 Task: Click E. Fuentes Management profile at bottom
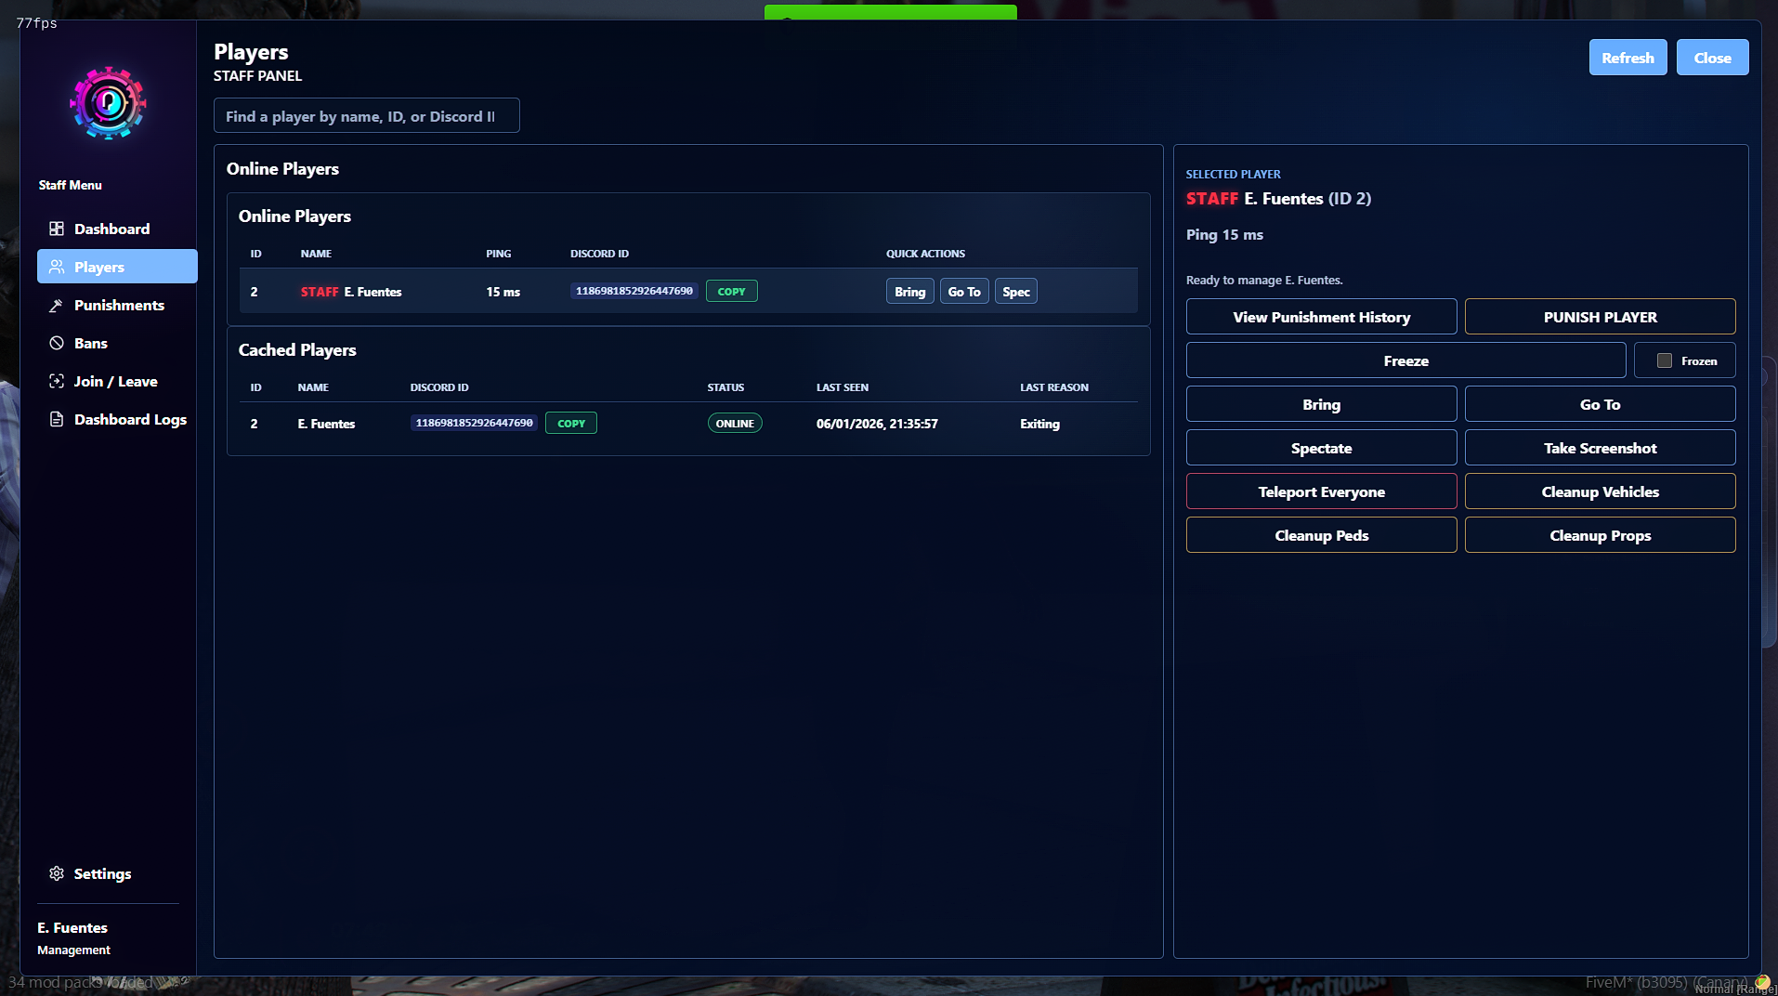[x=73, y=938]
